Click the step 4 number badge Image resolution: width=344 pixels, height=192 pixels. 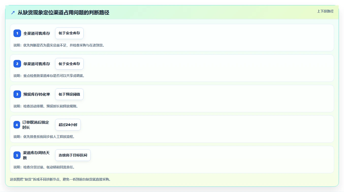[x=17, y=125]
